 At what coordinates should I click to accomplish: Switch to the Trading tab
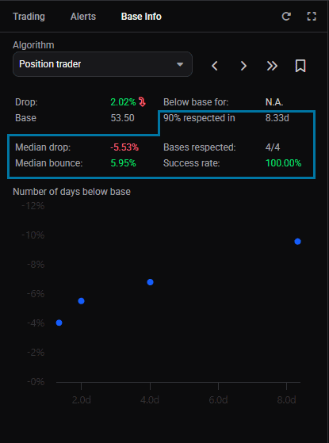pyautogui.click(x=29, y=17)
